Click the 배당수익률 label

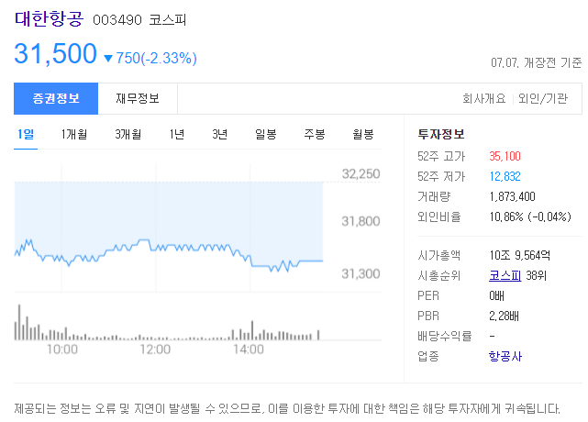444,336
